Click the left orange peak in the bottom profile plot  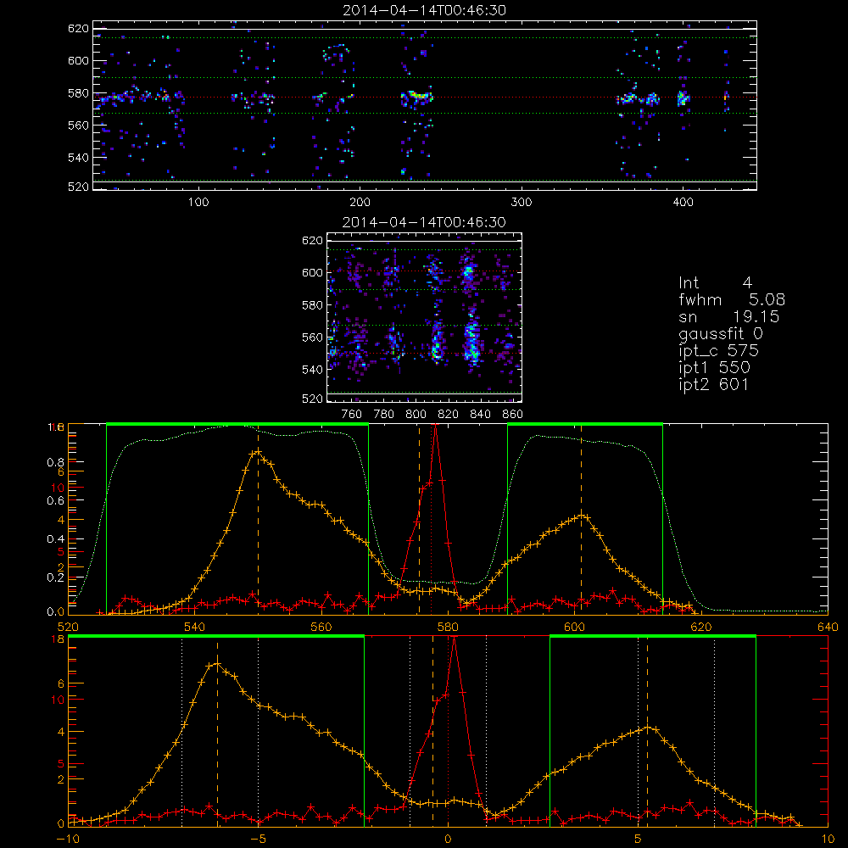click(217, 663)
